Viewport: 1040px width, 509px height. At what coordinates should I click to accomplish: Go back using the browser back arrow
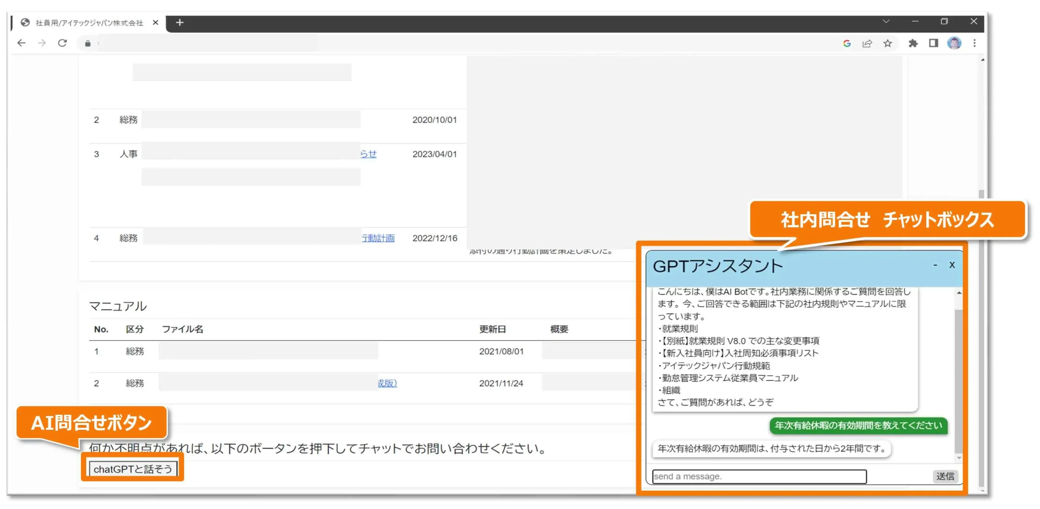tap(21, 43)
